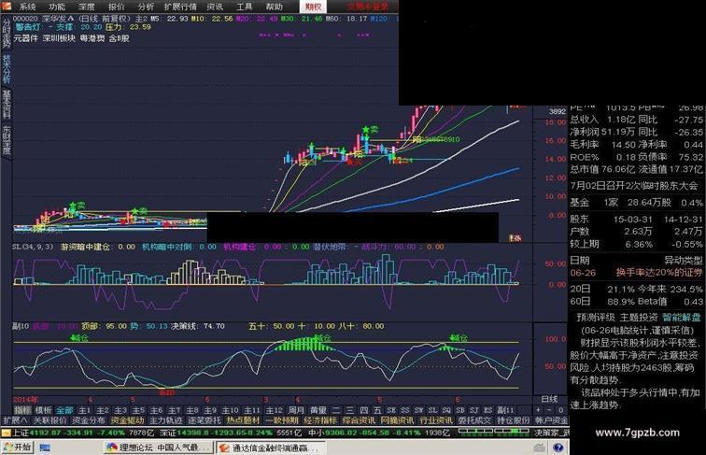Select the SL indicator preset
706x455 pixels.
[432, 410]
